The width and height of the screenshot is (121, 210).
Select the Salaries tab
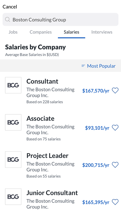click(71, 32)
